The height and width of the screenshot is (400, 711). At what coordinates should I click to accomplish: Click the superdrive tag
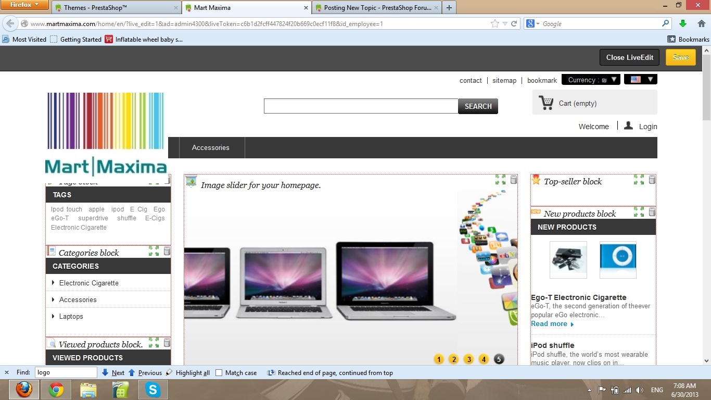click(93, 218)
